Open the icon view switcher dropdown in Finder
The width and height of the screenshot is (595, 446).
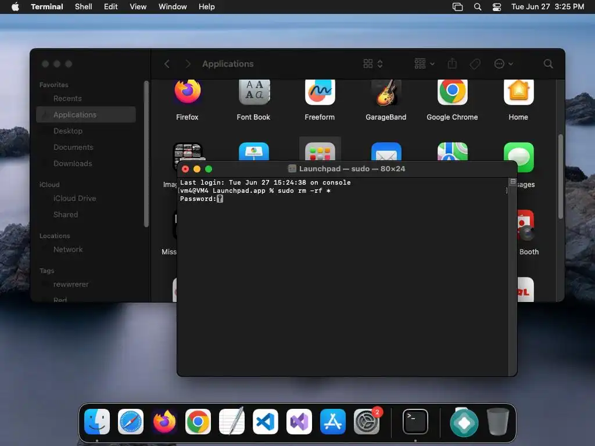click(373, 64)
